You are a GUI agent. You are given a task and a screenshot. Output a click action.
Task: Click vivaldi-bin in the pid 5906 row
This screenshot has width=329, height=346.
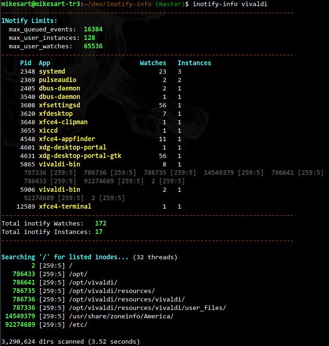(x=60, y=189)
